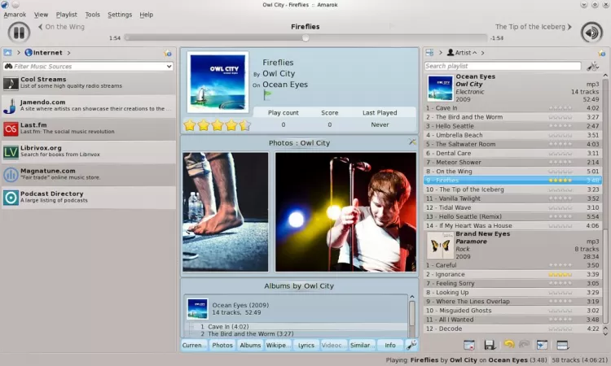
Task: Click the playlist search options icon
Action: [x=594, y=66]
